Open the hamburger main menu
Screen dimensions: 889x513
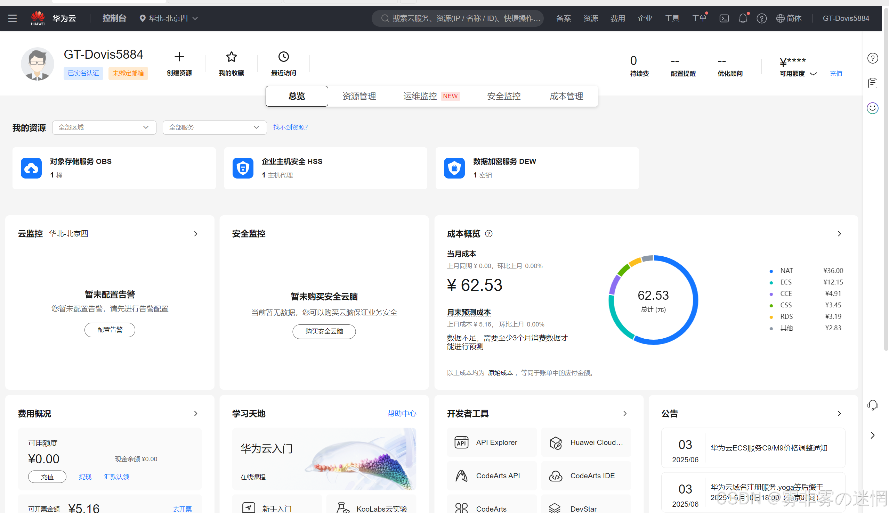[12, 18]
